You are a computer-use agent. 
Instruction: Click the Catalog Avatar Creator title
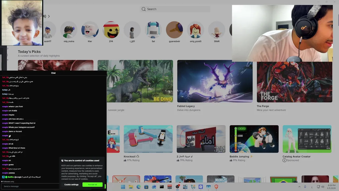click(296, 157)
